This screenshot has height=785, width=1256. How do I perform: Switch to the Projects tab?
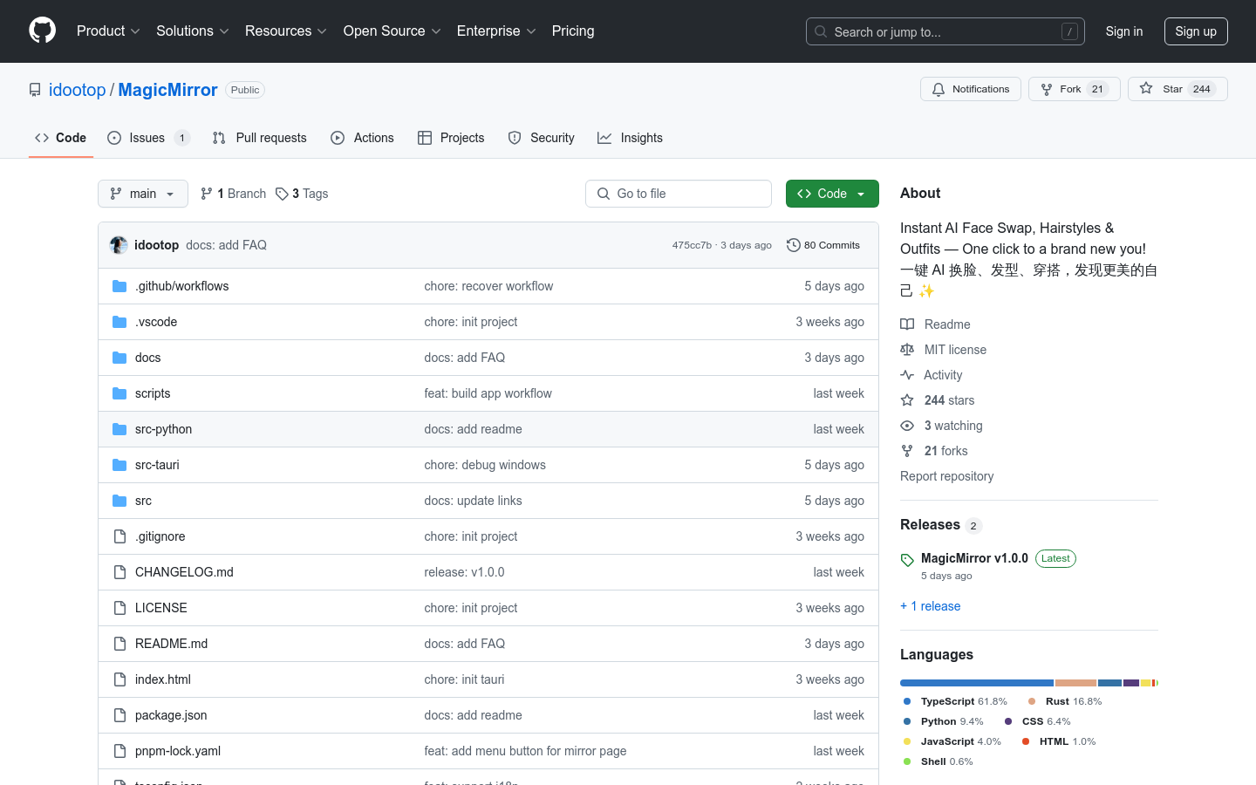tap(451, 138)
